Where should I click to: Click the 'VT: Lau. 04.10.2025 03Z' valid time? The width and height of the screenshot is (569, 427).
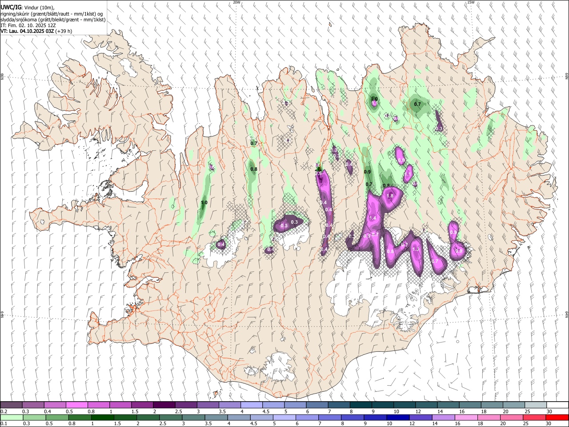pyautogui.click(x=27, y=31)
